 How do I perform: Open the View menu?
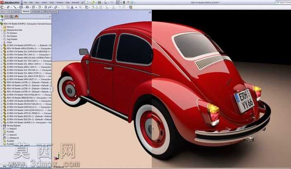(x=37, y=2)
